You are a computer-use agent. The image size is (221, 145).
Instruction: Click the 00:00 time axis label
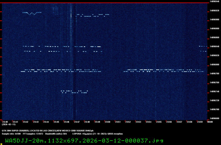click(210, 122)
